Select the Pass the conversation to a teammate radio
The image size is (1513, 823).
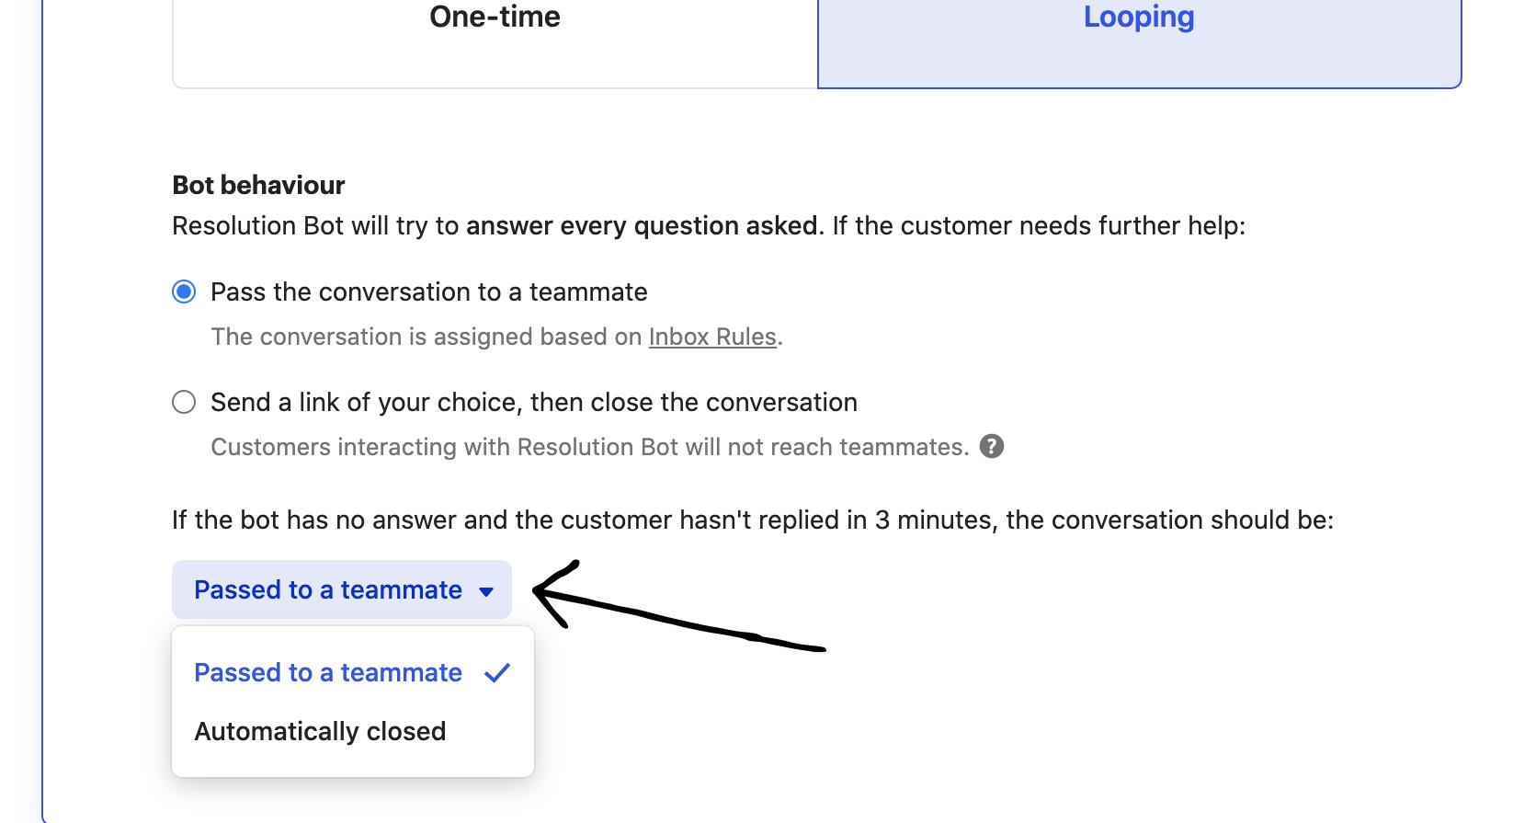pos(184,292)
